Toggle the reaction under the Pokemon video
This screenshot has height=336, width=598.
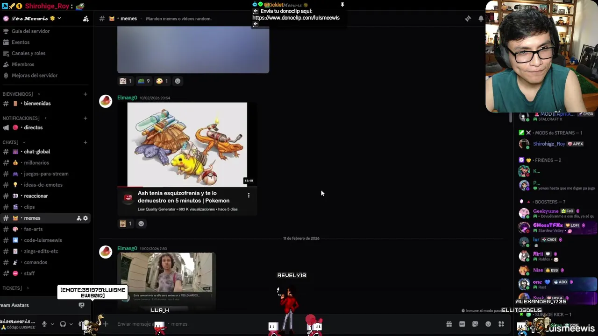point(125,224)
